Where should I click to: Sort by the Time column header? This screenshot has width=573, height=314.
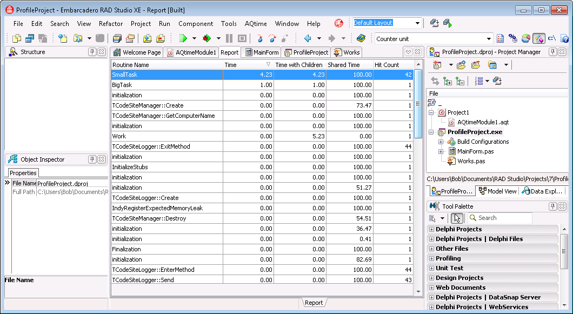click(249, 65)
